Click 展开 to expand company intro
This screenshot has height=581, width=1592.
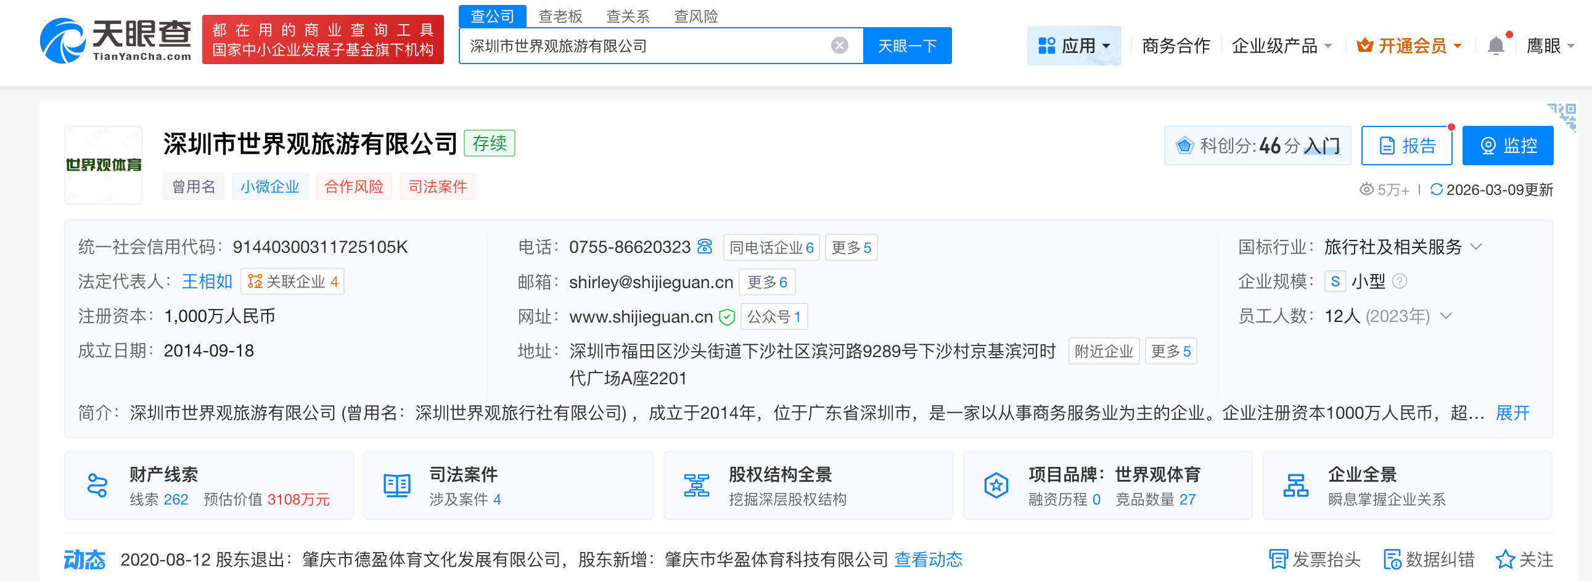(1512, 413)
